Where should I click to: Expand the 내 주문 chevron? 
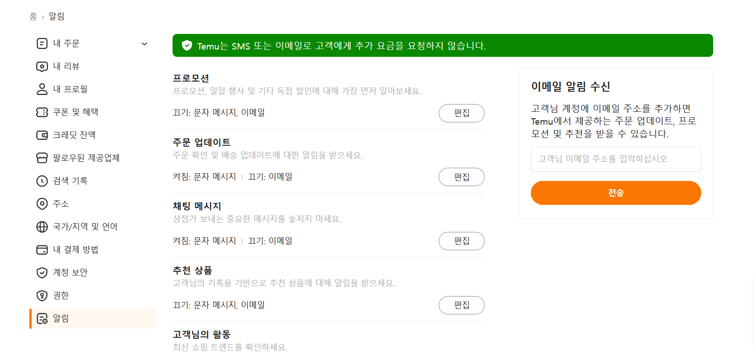(145, 43)
